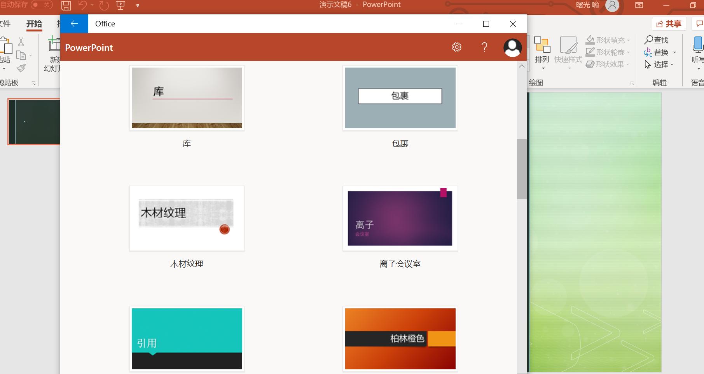Image resolution: width=704 pixels, height=374 pixels.
Task: Click the 查找 Find button
Action: coord(656,40)
